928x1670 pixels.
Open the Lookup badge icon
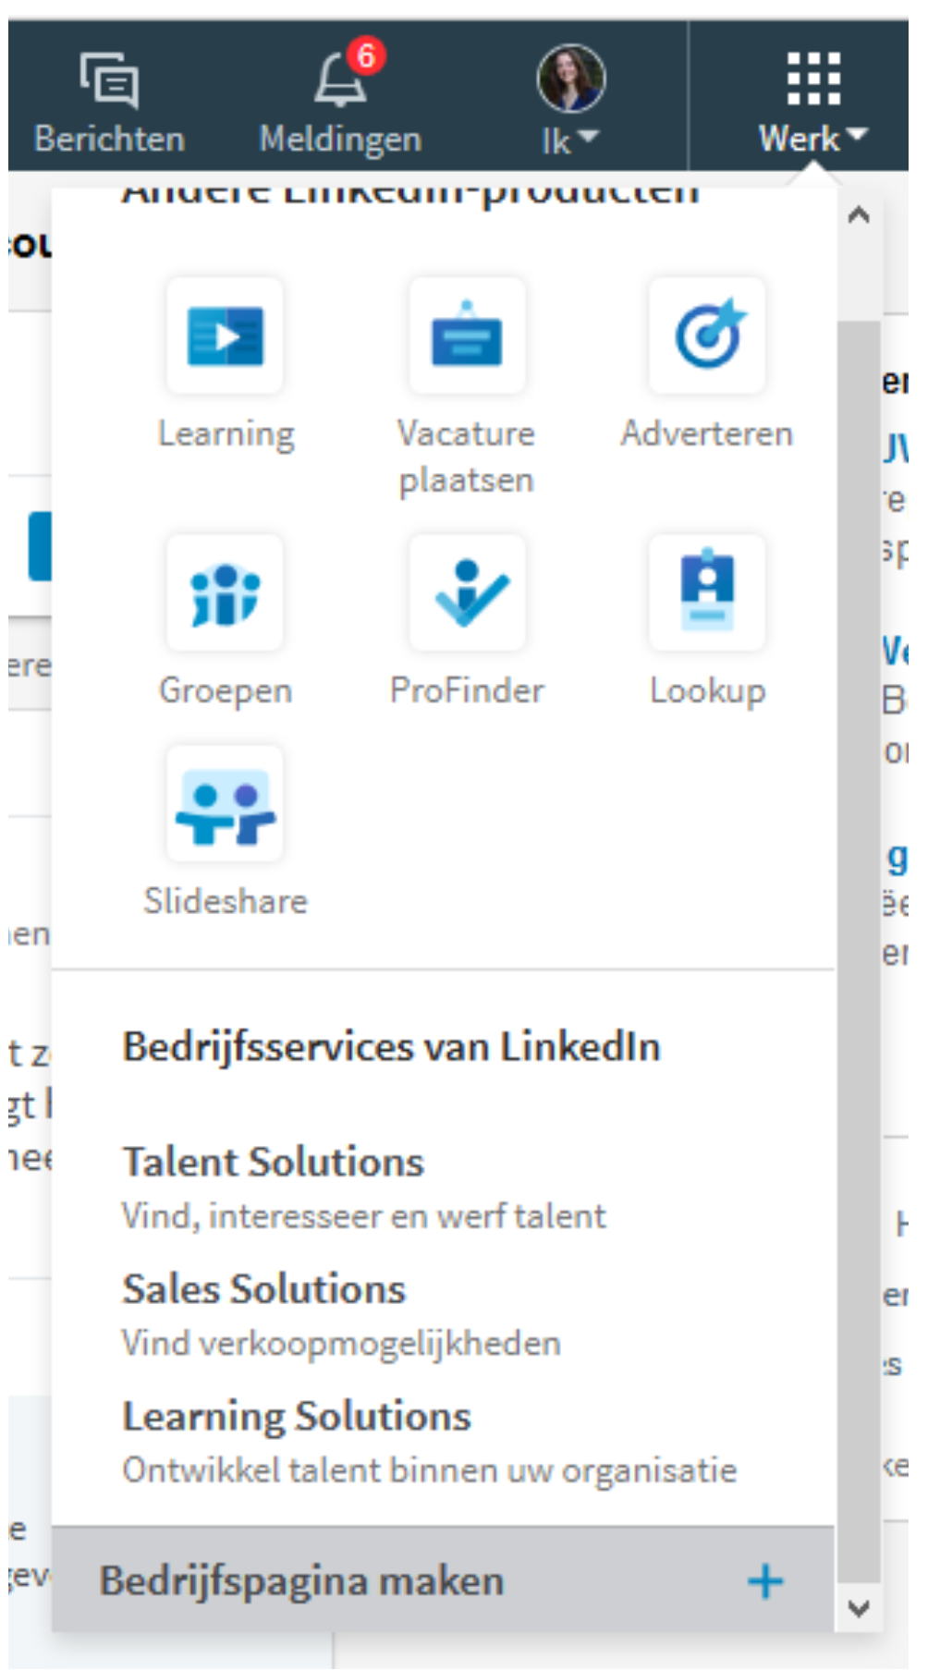(x=707, y=592)
